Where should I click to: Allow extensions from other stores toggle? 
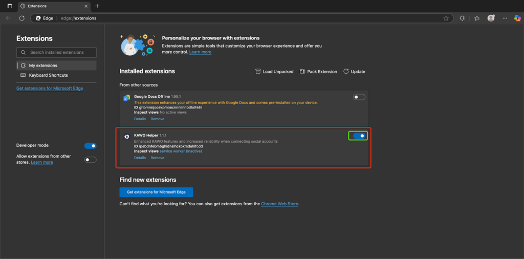(x=90, y=160)
